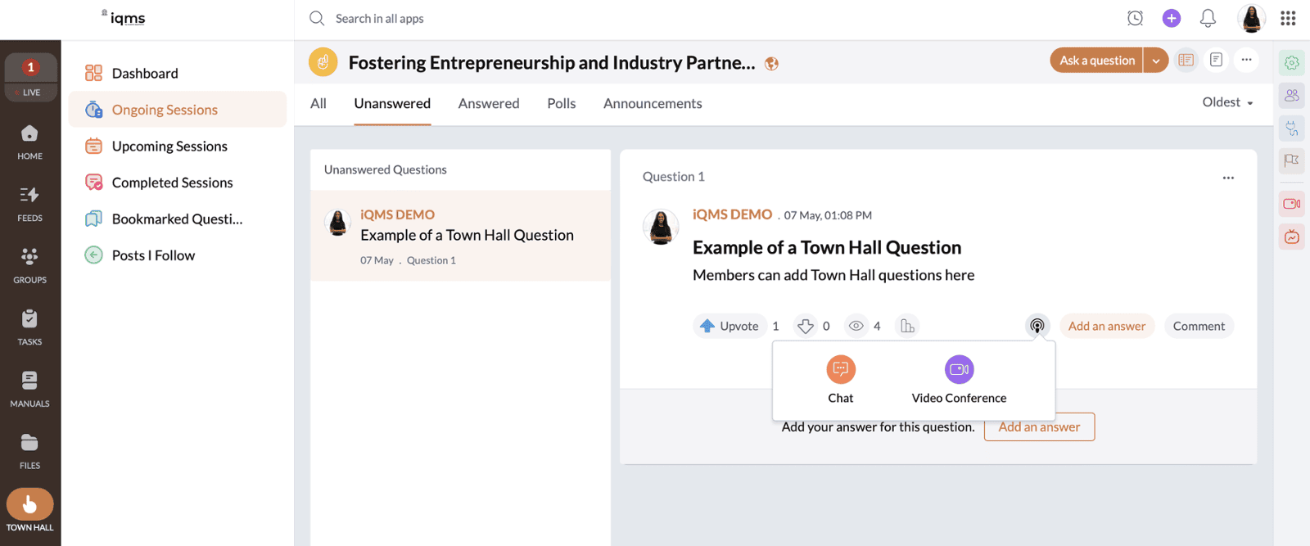Viewport: 1310px width, 546px height.
Task: Start a Video Conference from the popup
Action: click(x=959, y=370)
